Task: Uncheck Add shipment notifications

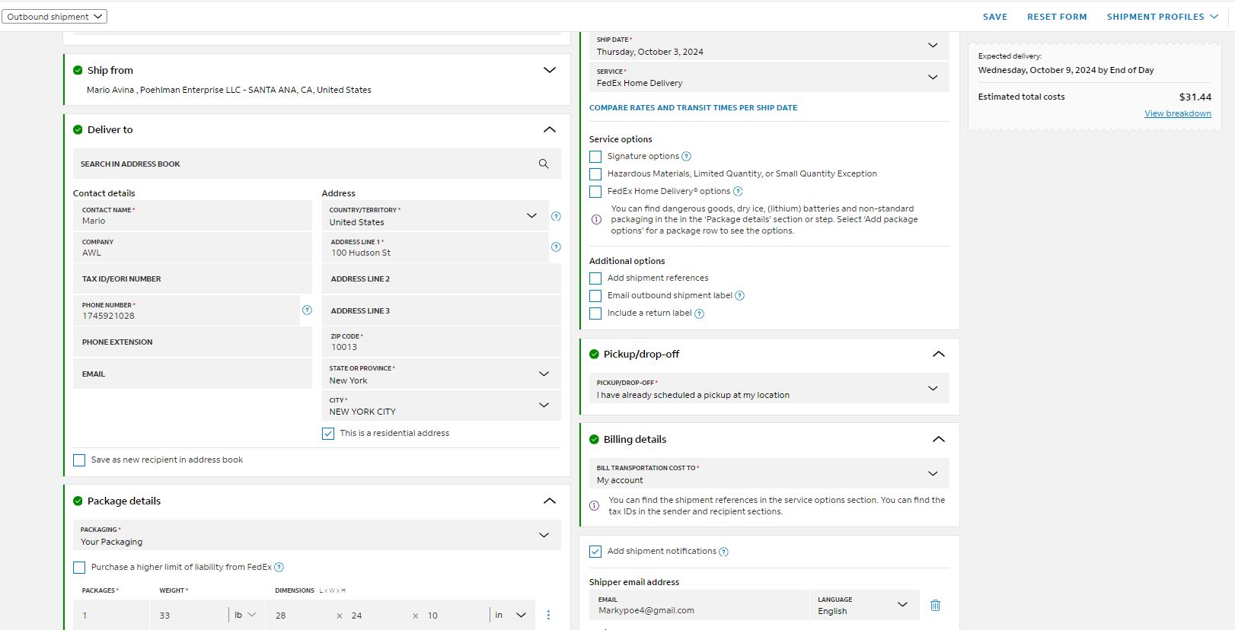Action: coord(595,552)
